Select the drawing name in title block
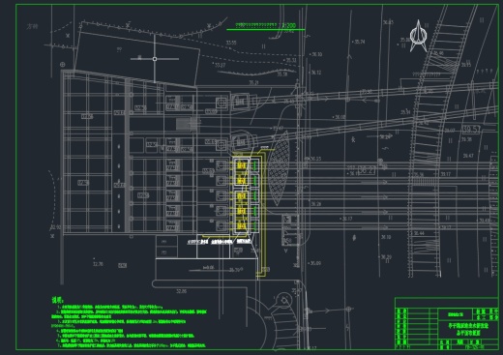This screenshot has height=355, width=503. [468, 329]
